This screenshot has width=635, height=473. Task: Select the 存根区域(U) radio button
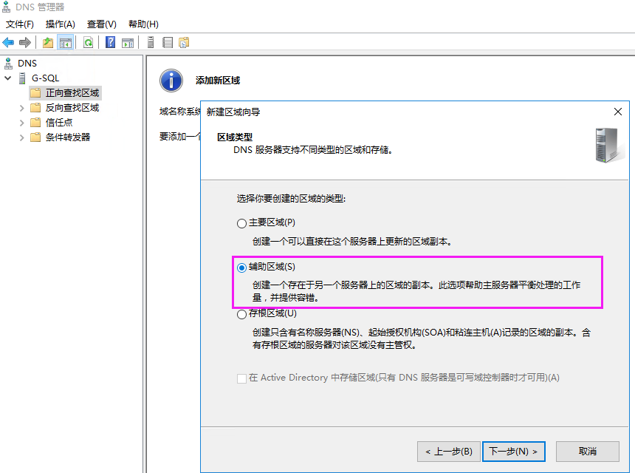241,314
